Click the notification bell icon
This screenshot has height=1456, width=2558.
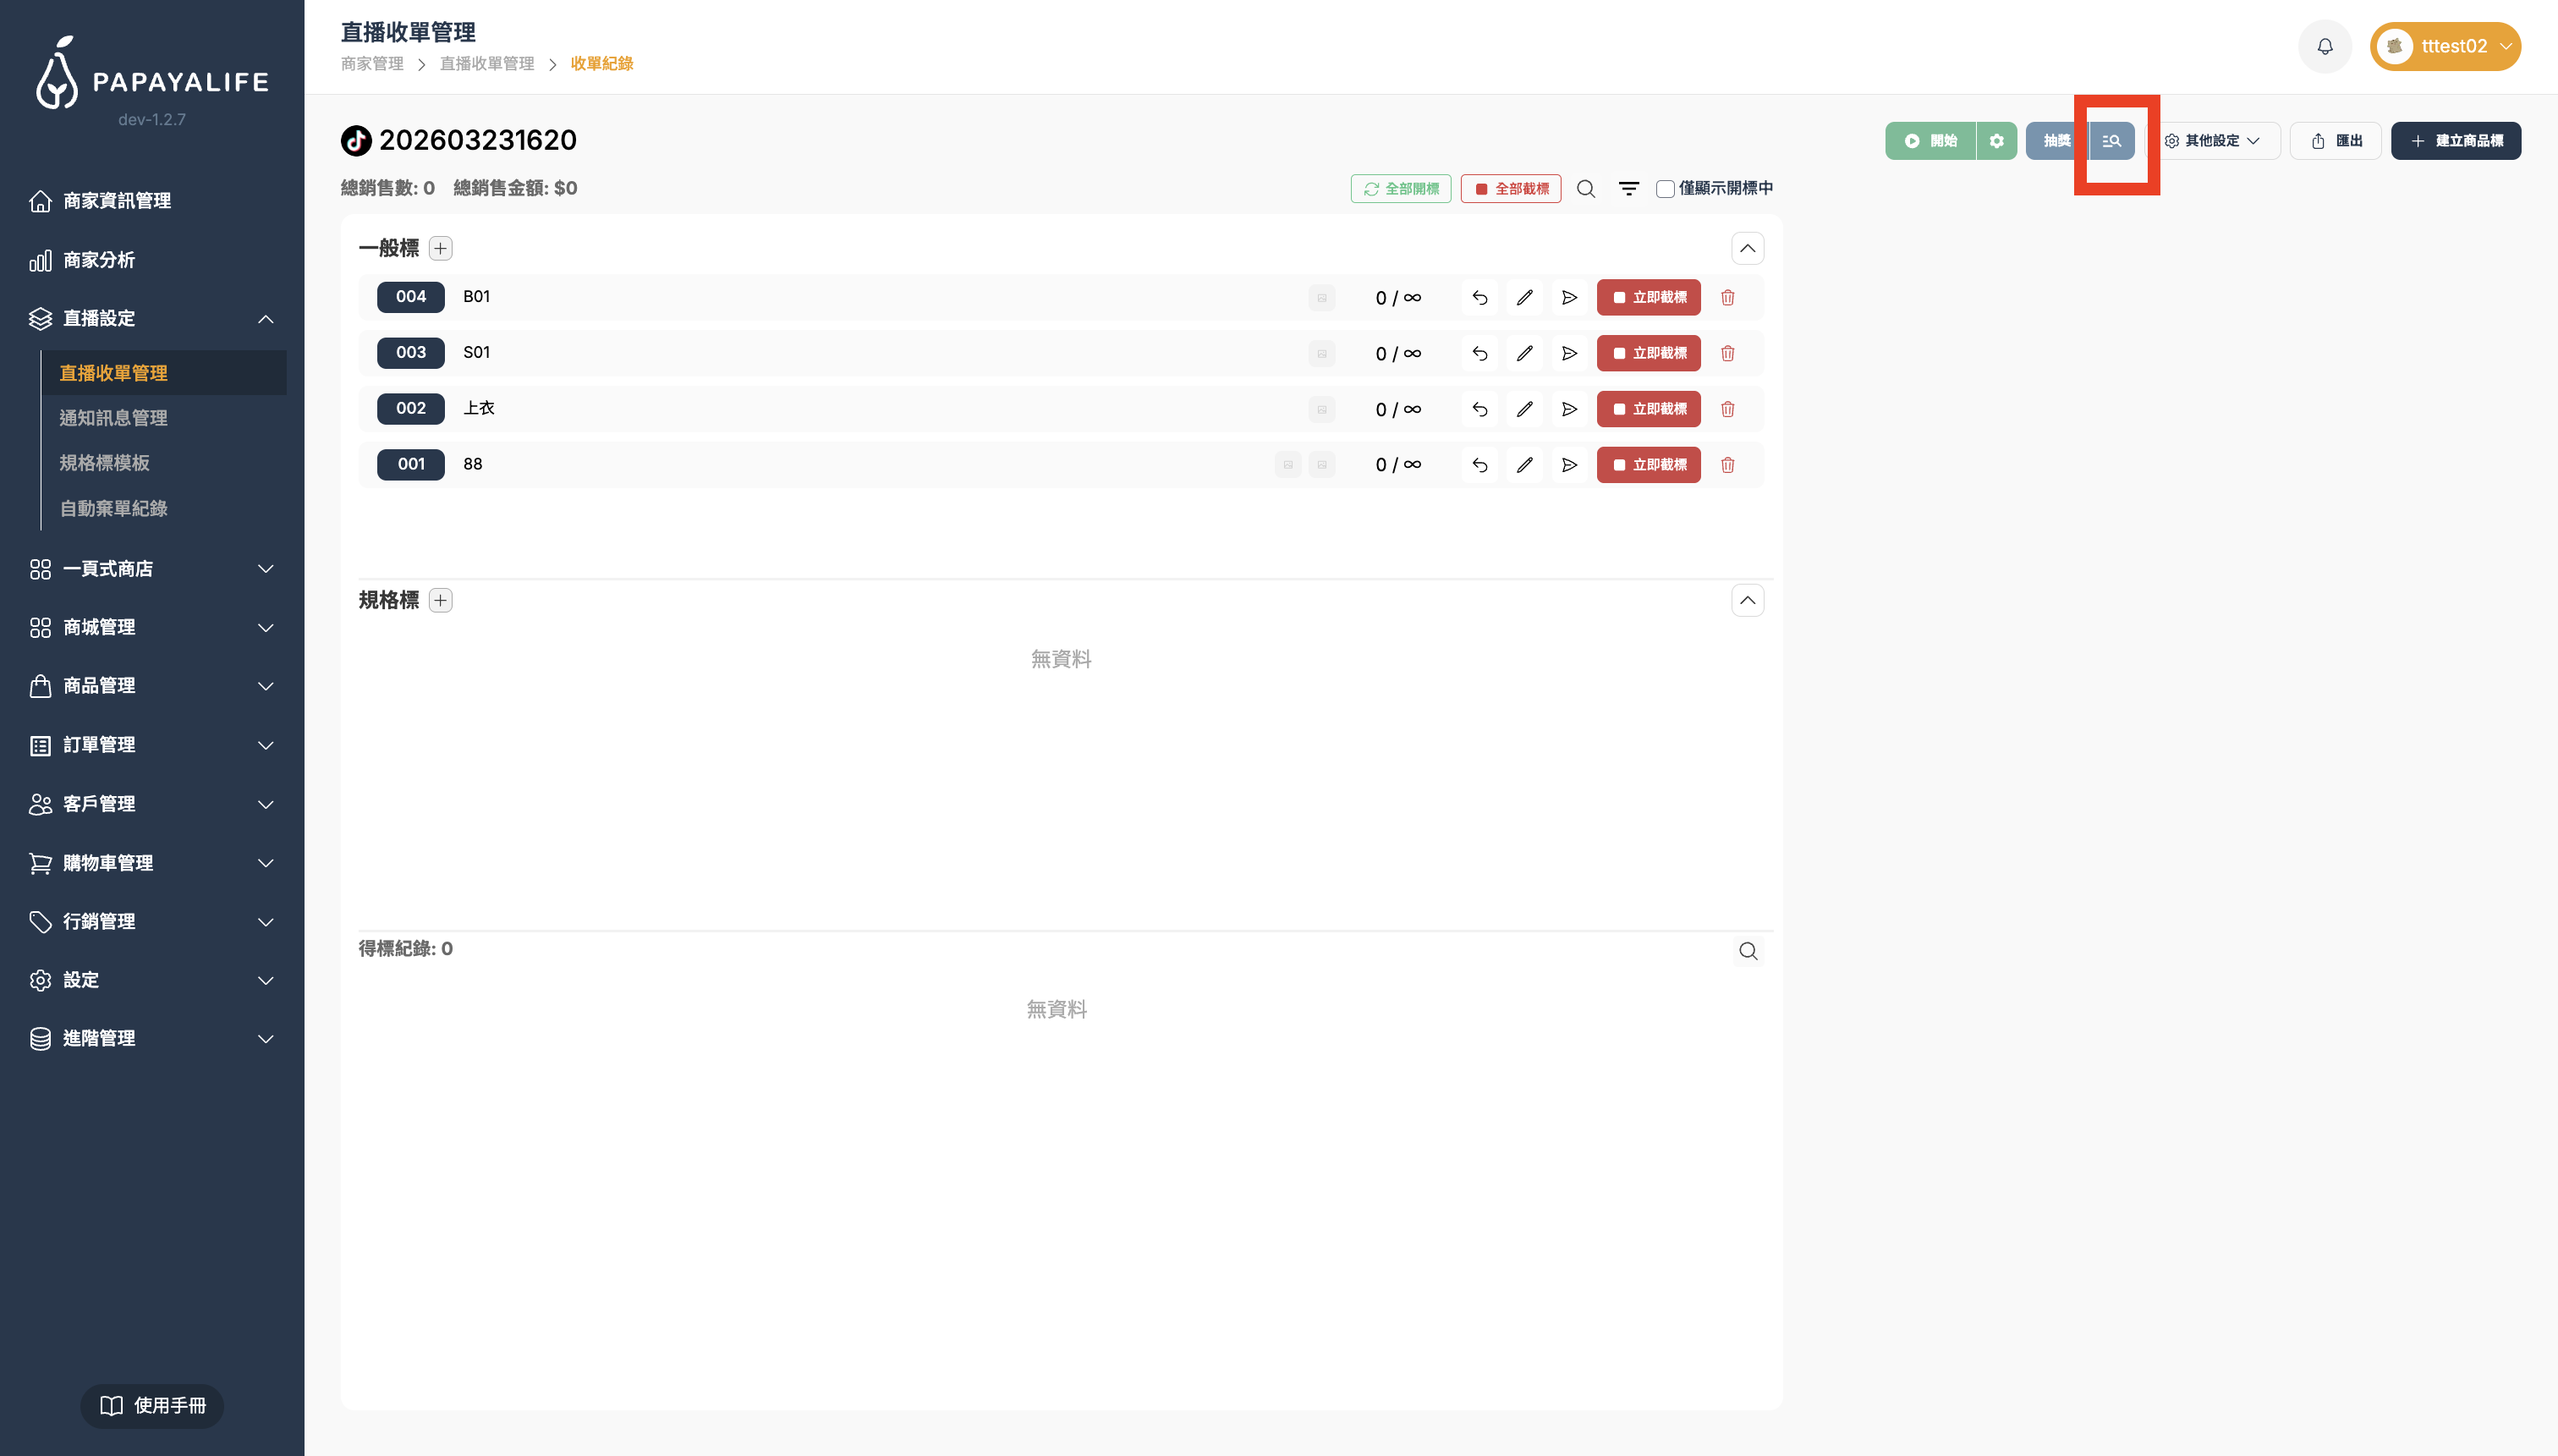(2324, 46)
